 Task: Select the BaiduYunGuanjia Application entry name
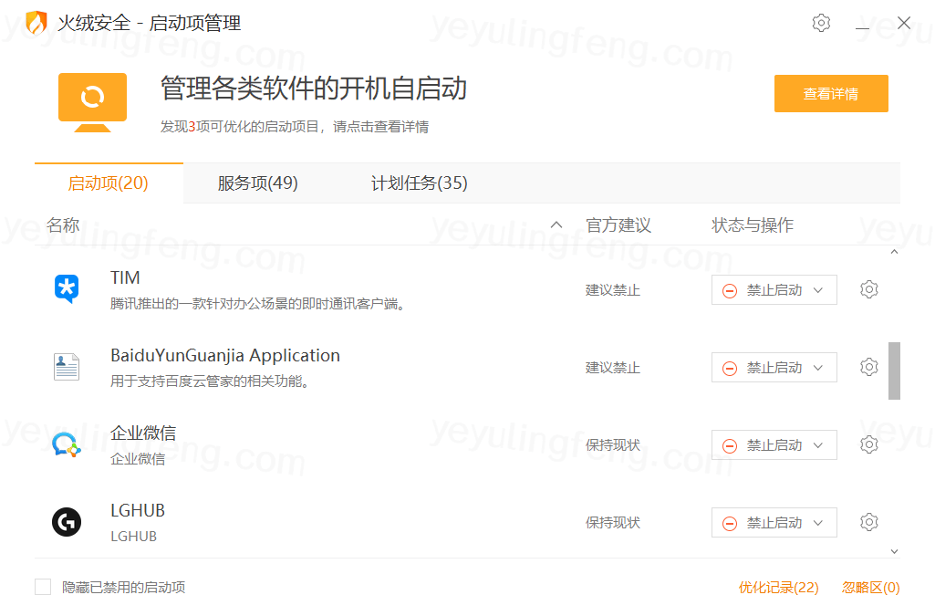point(225,355)
